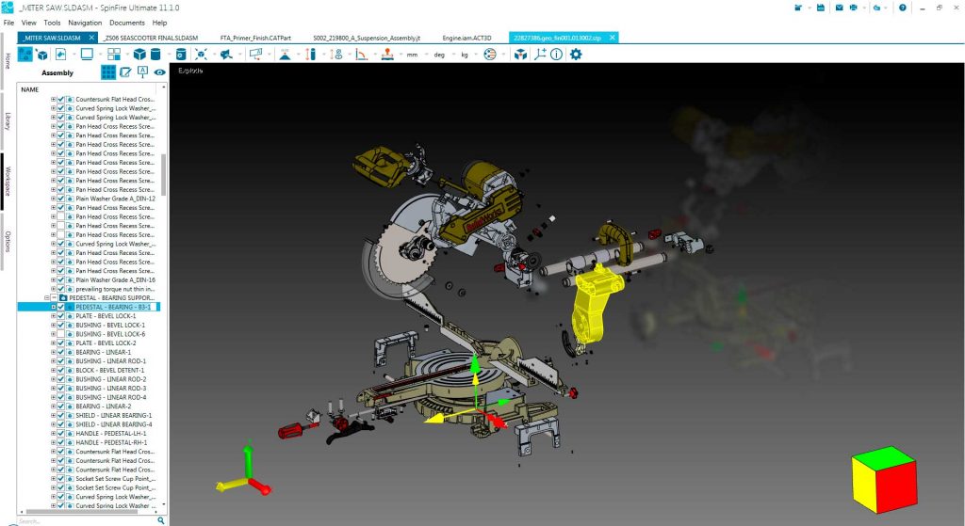Screen dimensions: 965x526
Task: Click the Print icon in title bar
Action: (853, 8)
